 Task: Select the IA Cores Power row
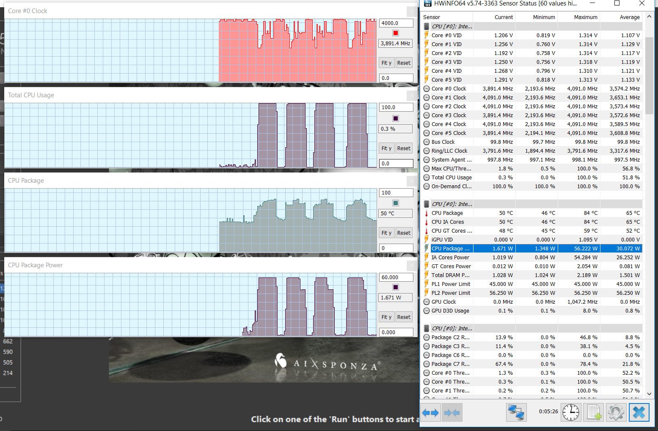coord(532,258)
